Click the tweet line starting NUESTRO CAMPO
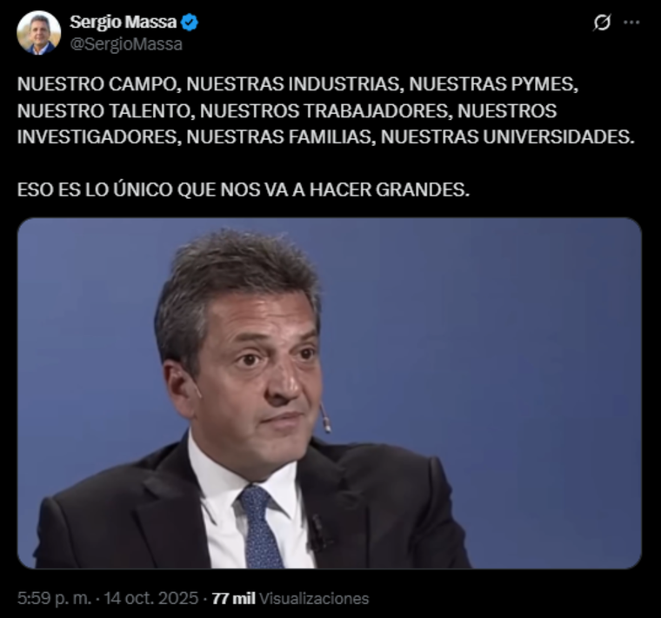This screenshot has width=661, height=618. 297,84
